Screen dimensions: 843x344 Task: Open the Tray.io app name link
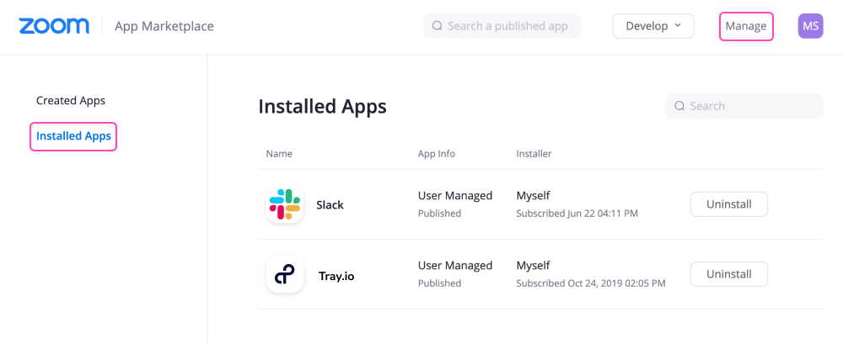(x=336, y=275)
